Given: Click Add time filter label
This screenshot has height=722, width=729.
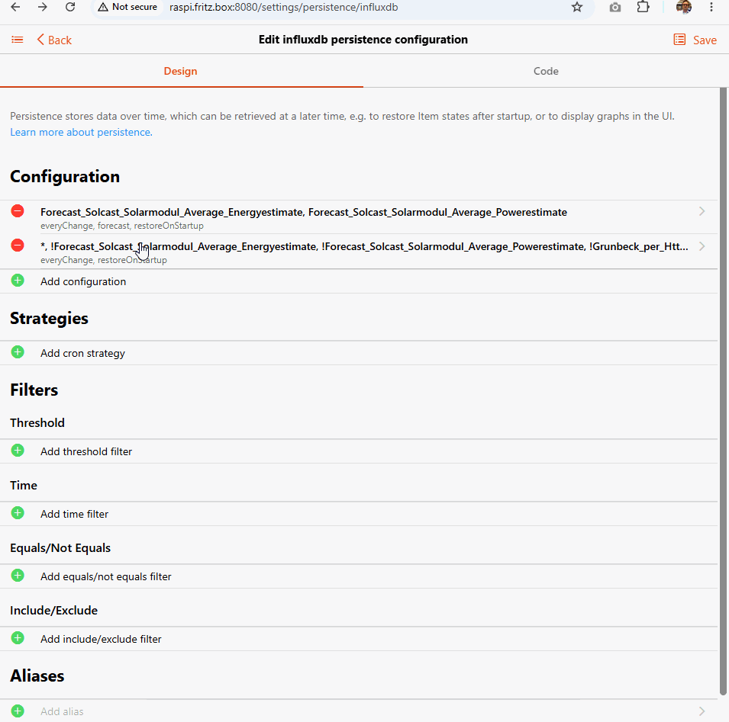Looking at the screenshot, I should tap(74, 514).
